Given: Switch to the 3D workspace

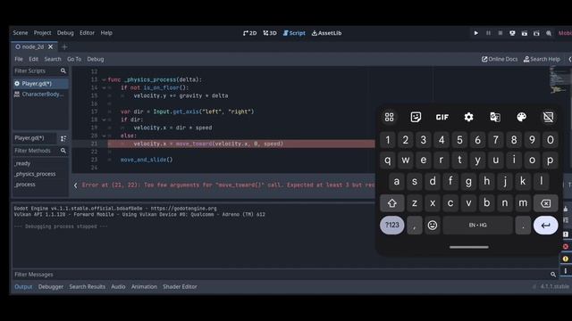Looking at the screenshot, I should coord(270,33).
